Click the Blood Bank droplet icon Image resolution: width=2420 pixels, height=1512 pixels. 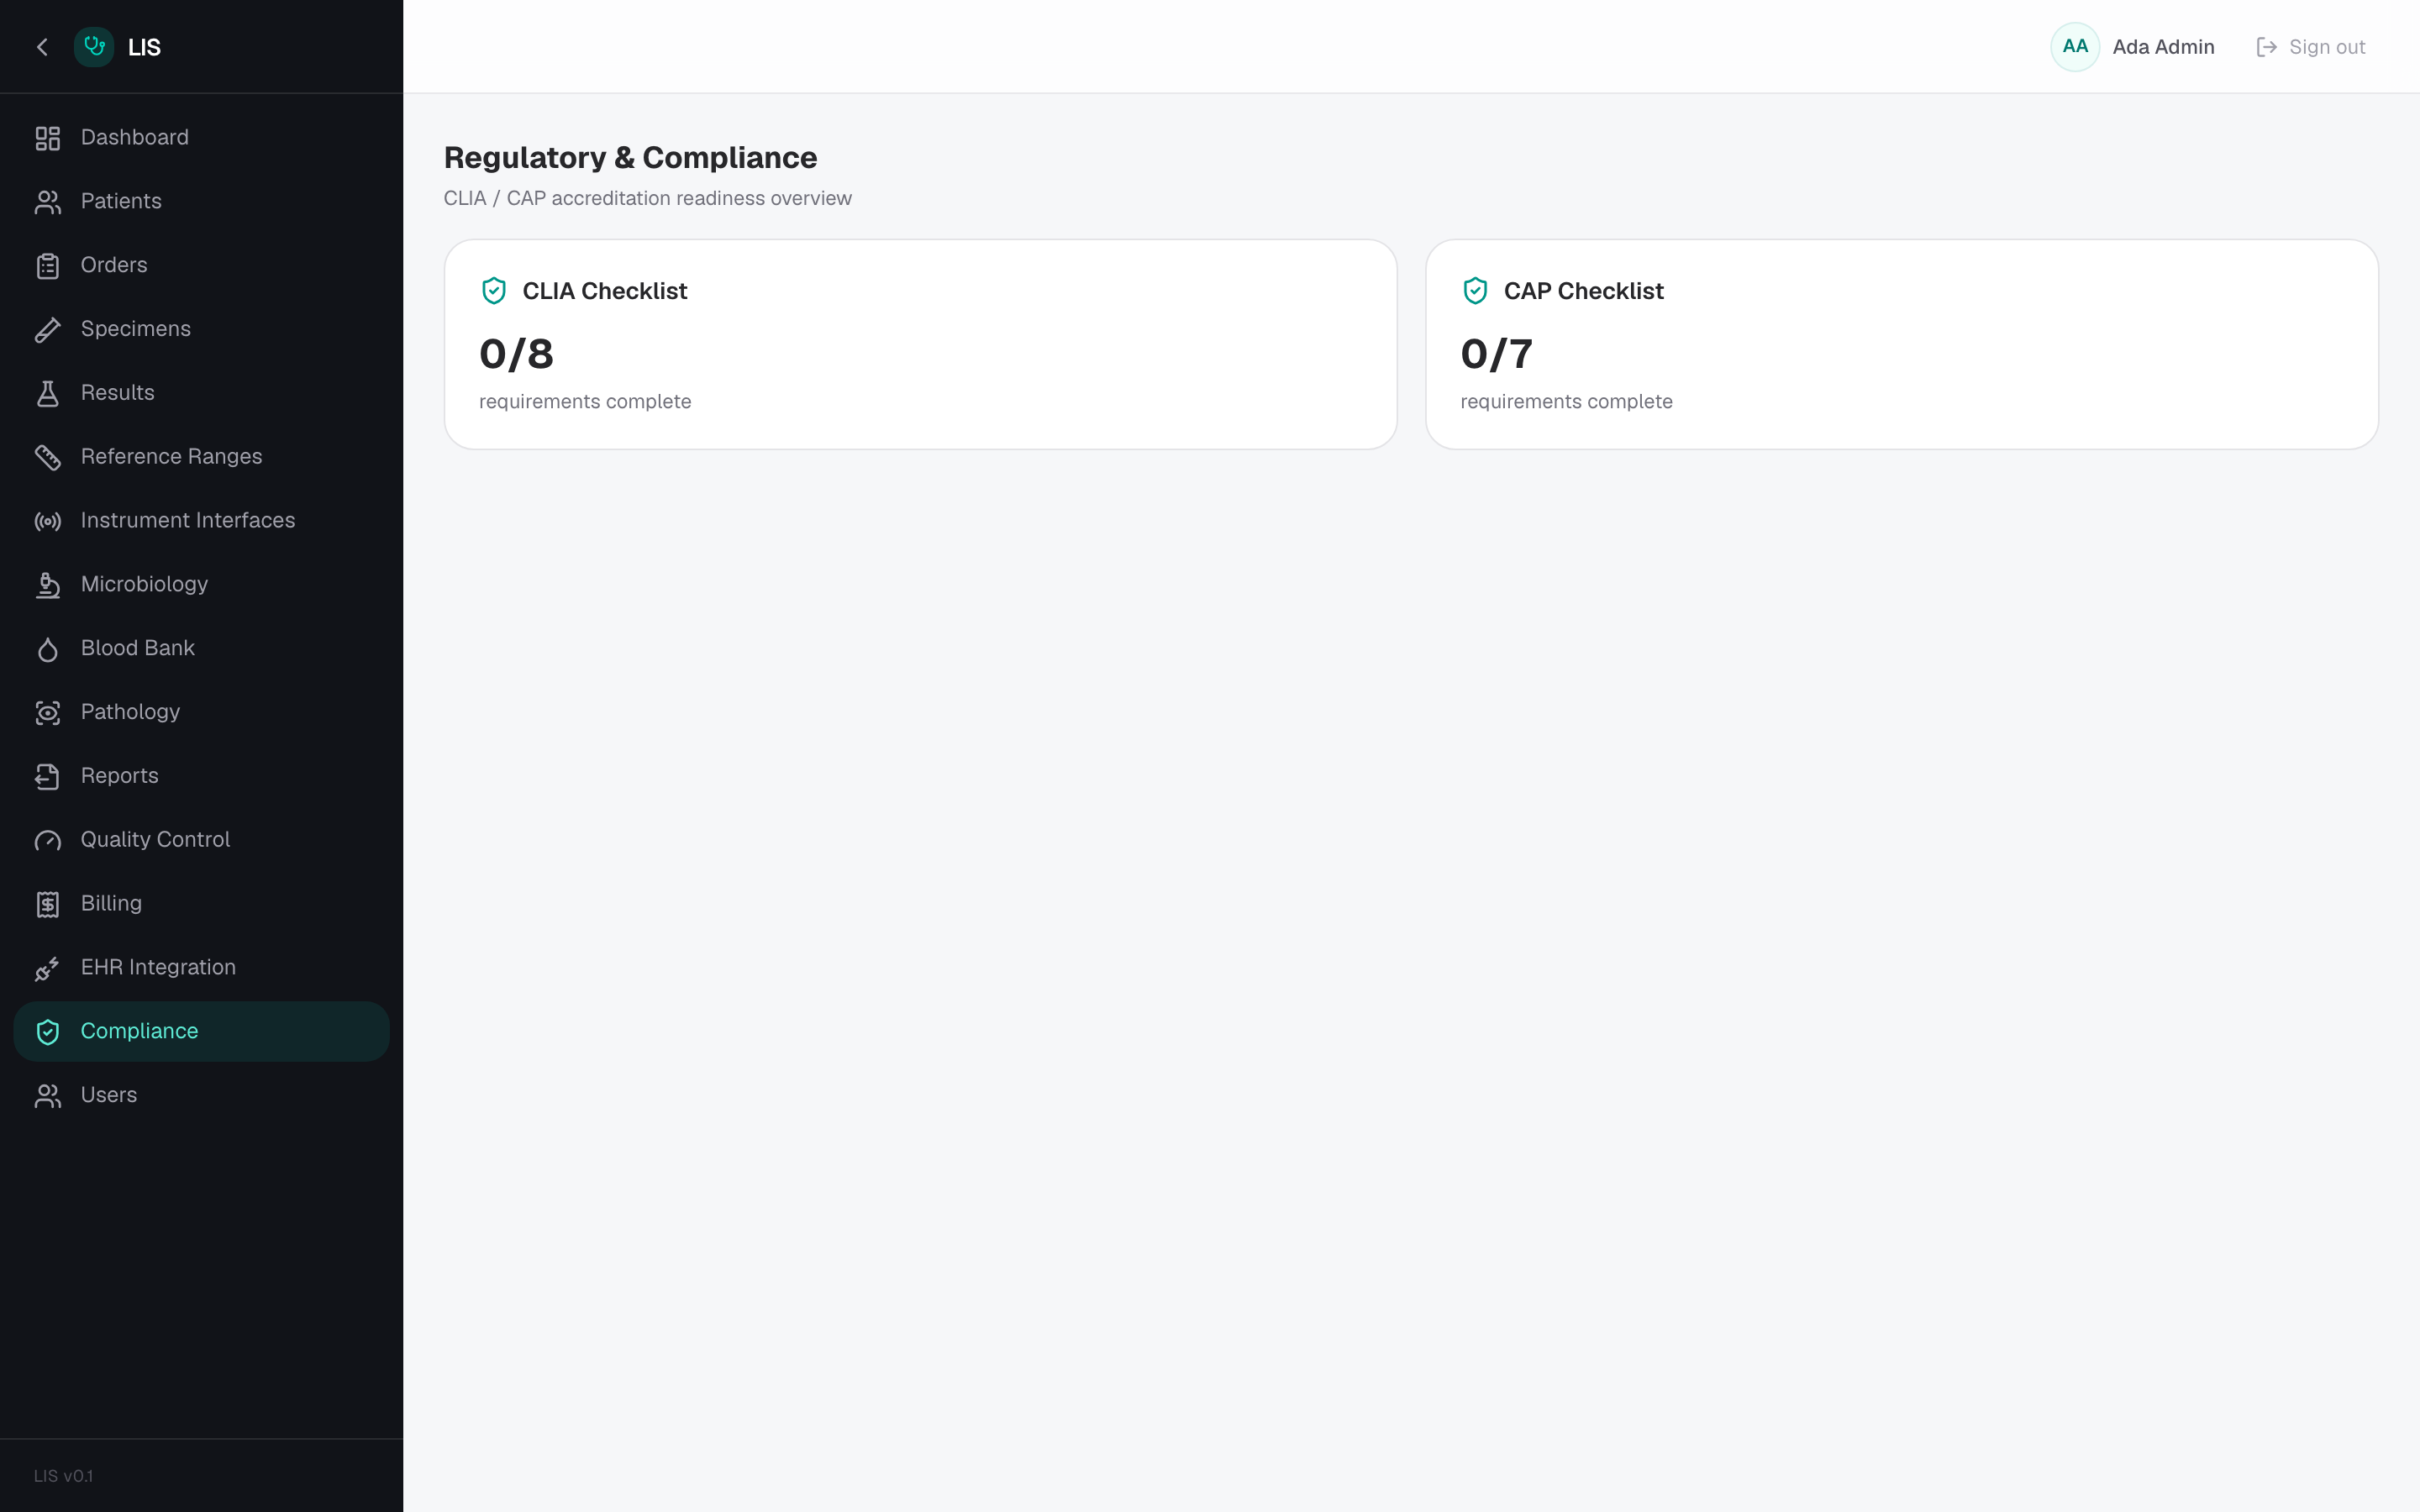point(48,649)
